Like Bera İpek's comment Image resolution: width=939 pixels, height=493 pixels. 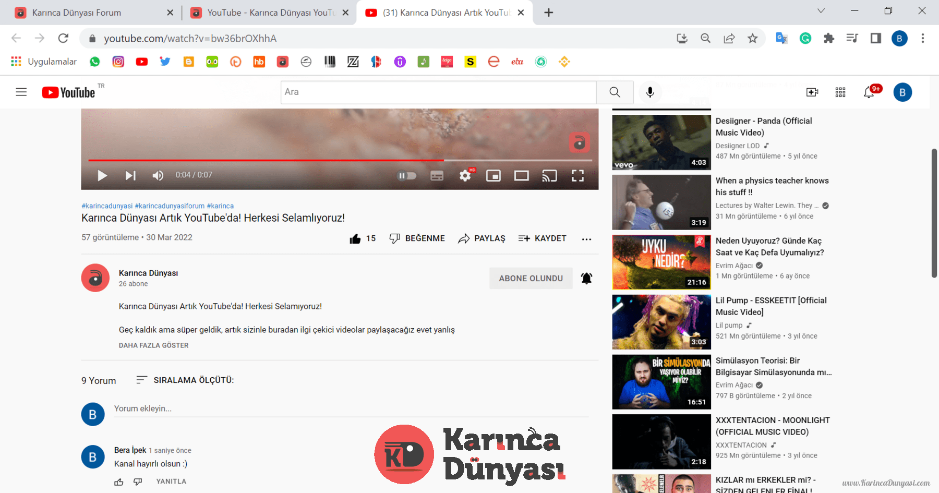(119, 482)
